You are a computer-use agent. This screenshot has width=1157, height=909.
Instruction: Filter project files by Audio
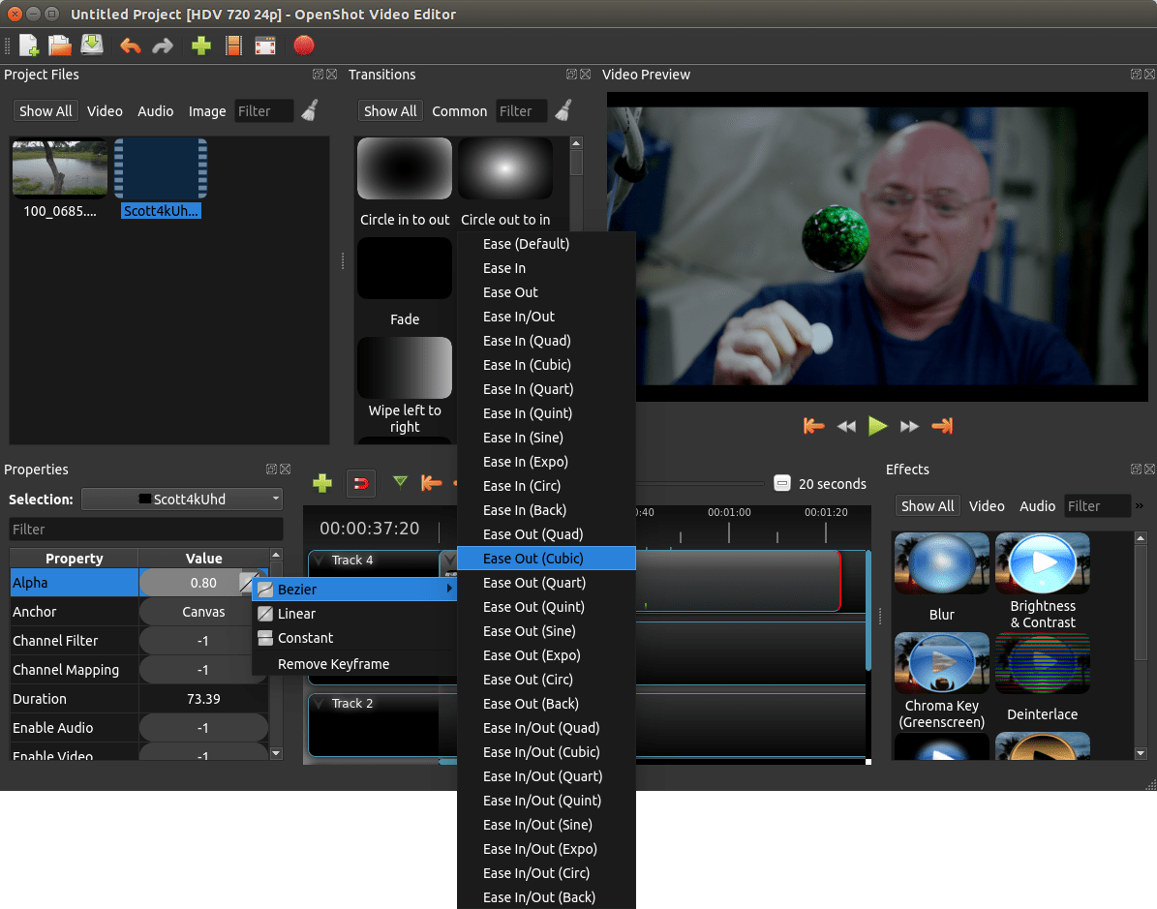tap(156, 111)
